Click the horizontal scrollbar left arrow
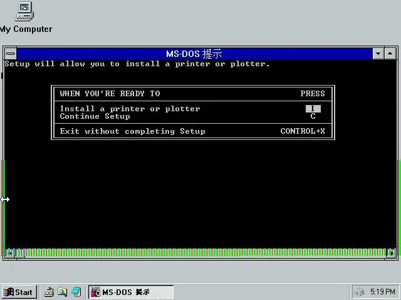The width and height of the screenshot is (401, 300). 10,253
